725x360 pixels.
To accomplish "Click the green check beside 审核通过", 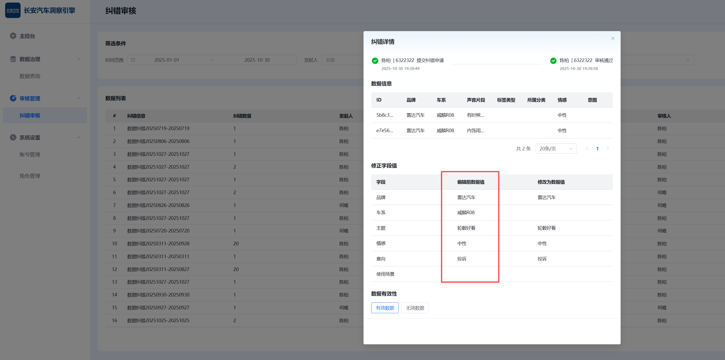I will tap(553, 60).
